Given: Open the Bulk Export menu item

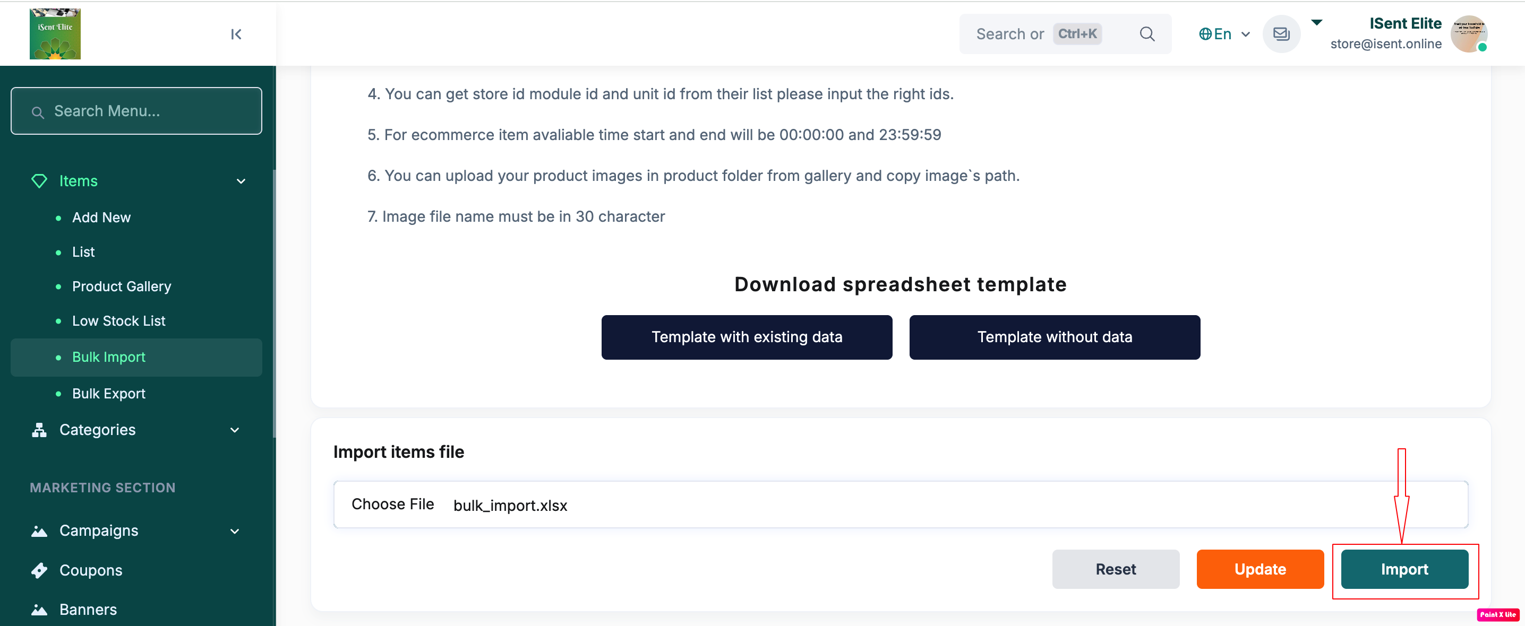Looking at the screenshot, I should (x=108, y=394).
